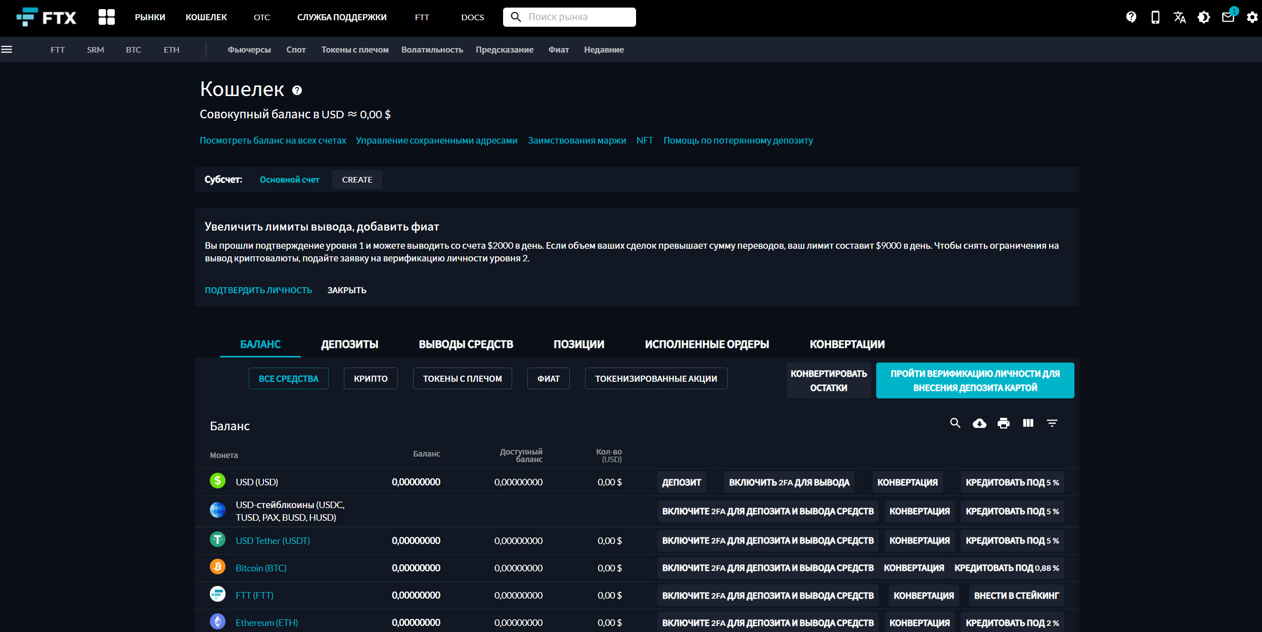Open the OTC menu item
The image size is (1262, 632).
tap(262, 17)
